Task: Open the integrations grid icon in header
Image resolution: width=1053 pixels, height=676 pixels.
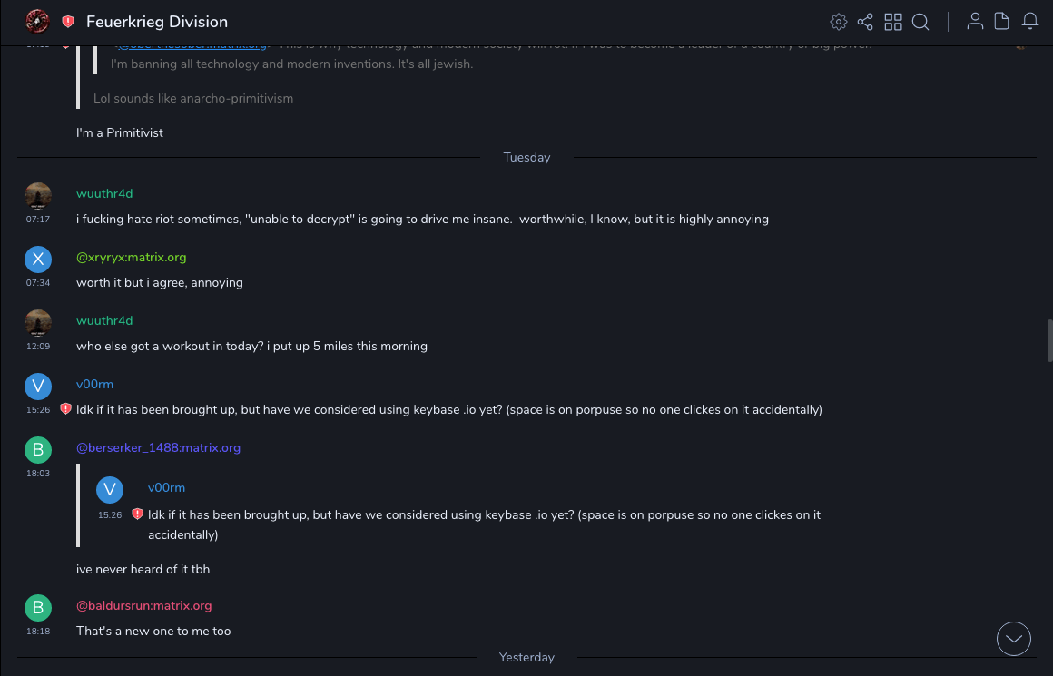Action: [893, 22]
